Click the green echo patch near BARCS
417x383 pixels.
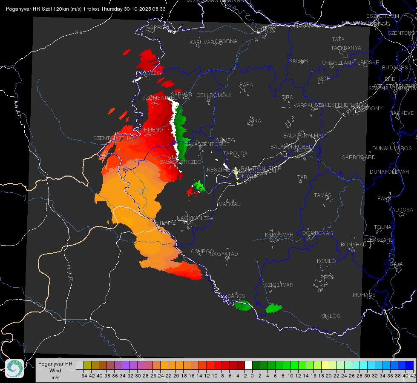tap(243, 306)
